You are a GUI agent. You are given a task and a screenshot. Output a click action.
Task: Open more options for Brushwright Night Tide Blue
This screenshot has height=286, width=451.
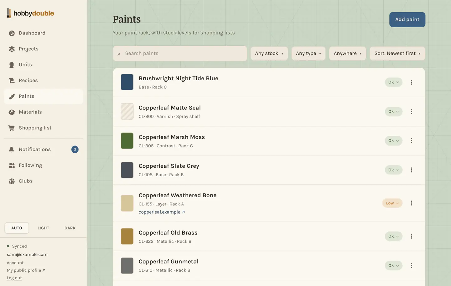click(411, 82)
